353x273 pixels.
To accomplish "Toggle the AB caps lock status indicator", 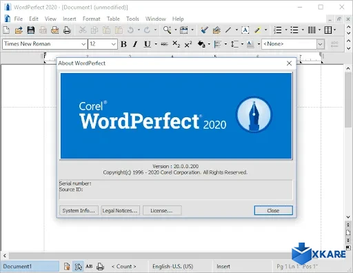I will coord(89,267).
